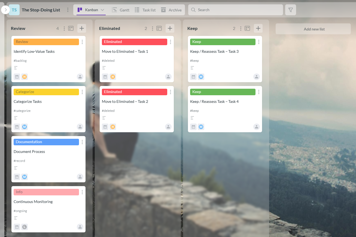Add a card to the Review list
This screenshot has height=237, width=356.
pos(81,28)
